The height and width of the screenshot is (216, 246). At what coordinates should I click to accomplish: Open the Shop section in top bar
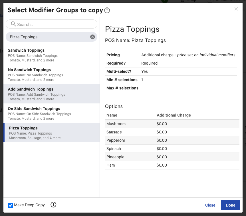click(x=189, y=1)
